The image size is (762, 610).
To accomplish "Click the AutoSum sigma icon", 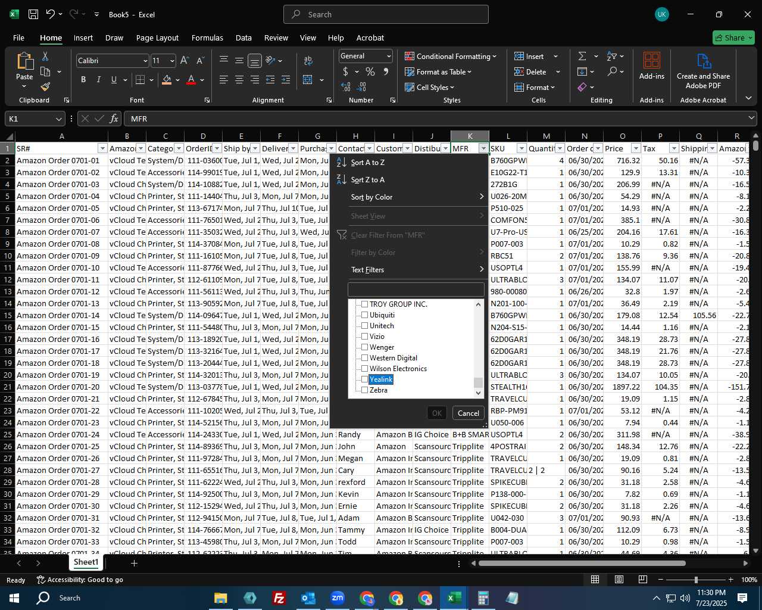I will tap(582, 56).
